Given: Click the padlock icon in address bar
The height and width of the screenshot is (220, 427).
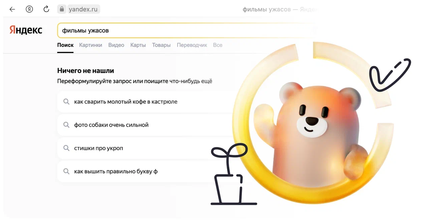Looking at the screenshot, I should pos(62,9).
